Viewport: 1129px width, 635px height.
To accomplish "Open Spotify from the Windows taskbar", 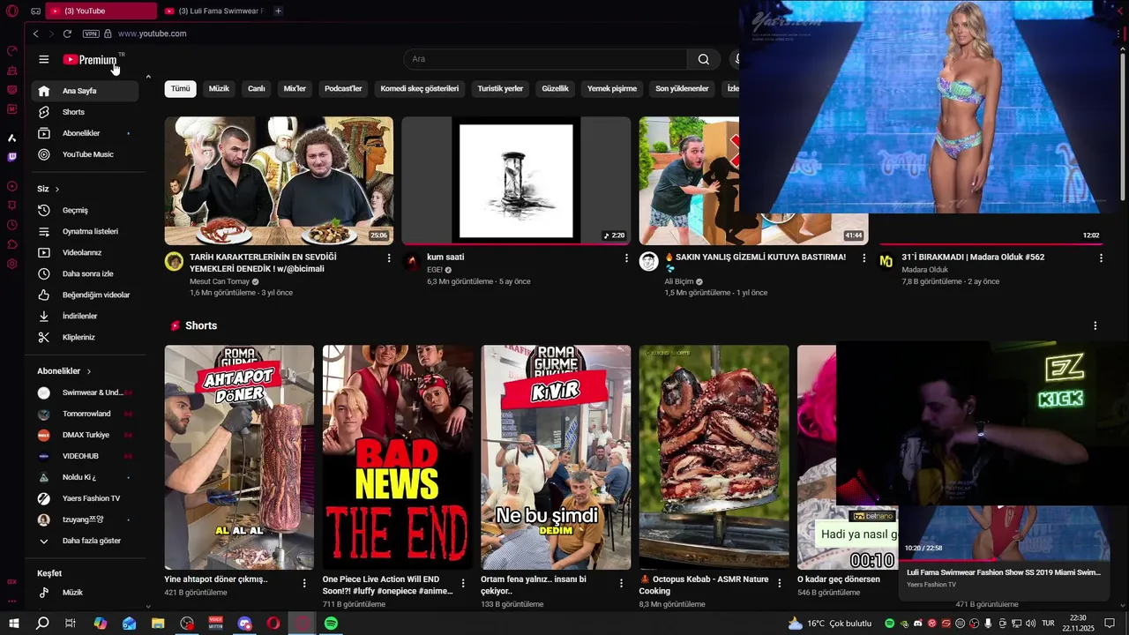I will click(x=331, y=624).
